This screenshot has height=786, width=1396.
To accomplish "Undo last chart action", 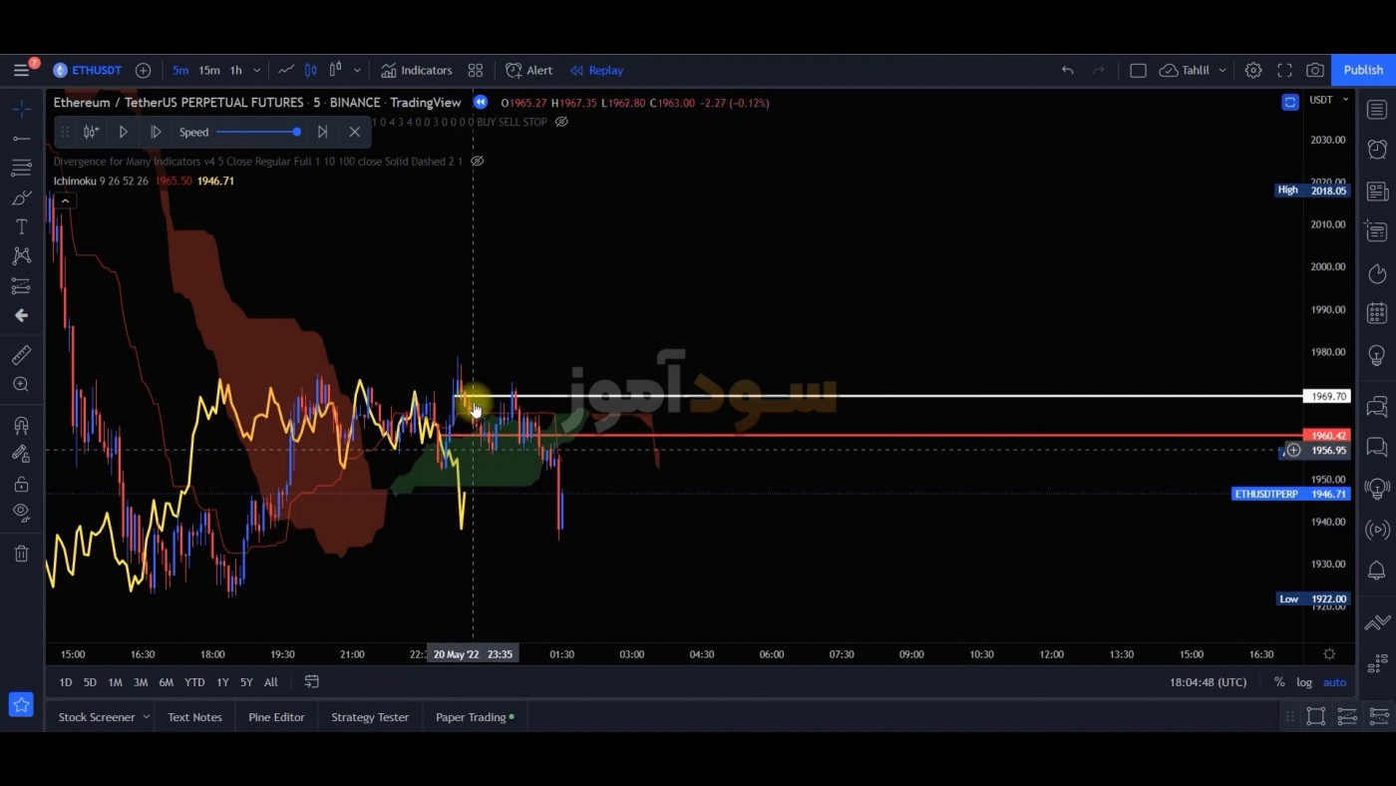I will [x=1067, y=70].
